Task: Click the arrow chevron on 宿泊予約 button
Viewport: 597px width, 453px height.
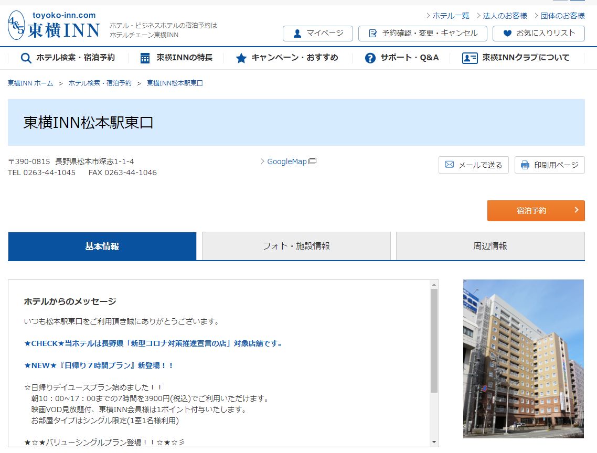Action: tap(577, 210)
